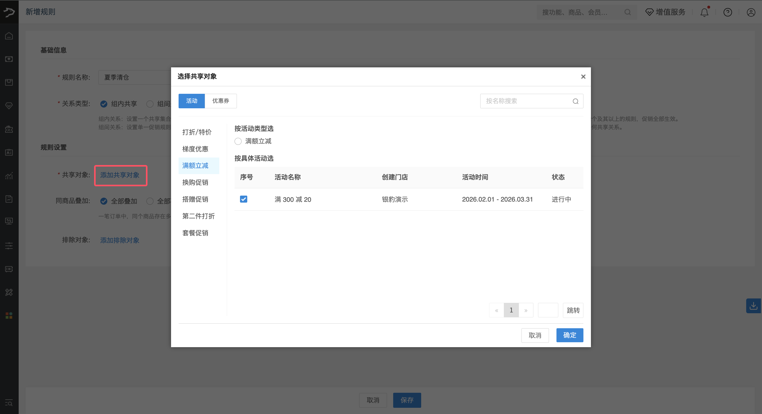Open the report checklist icon in the sidebar
This screenshot has height=414, width=762.
point(9,199)
